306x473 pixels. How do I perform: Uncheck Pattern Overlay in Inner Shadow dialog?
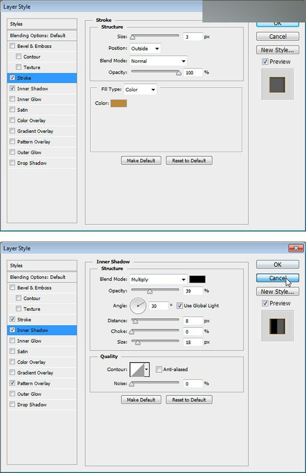[x=12, y=383]
